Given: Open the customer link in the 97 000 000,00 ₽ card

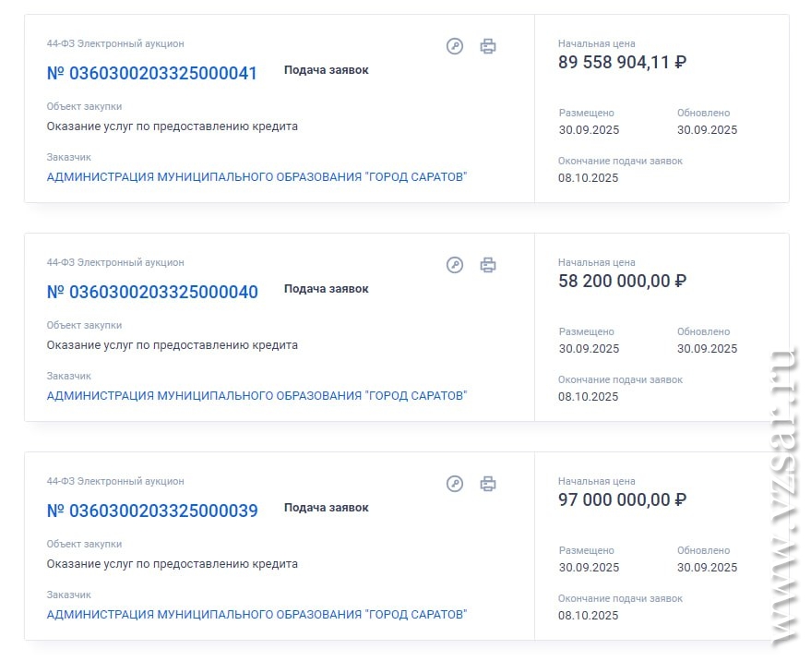Looking at the screenshot, I should [256, 615].
